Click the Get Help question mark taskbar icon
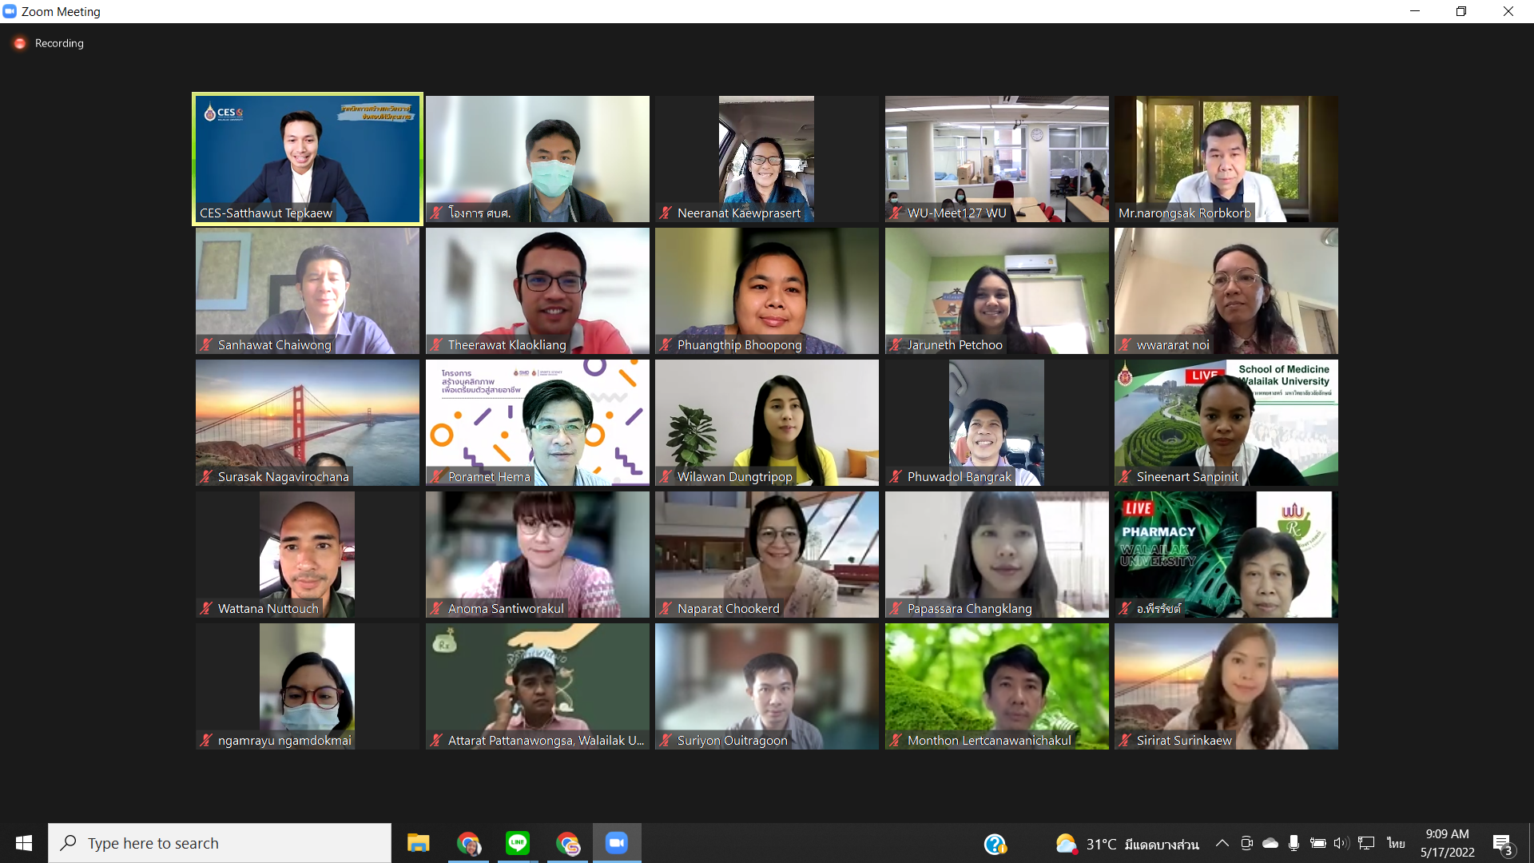This screenshot has height=863, width=1534. click(x=995, y=844)
